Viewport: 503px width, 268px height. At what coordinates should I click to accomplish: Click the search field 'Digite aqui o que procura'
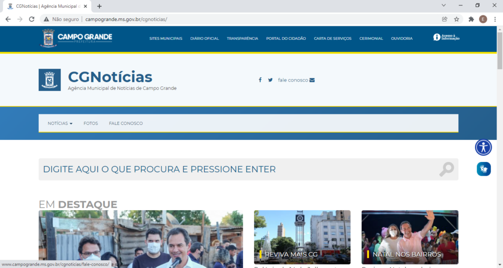[x=248, y=169]
